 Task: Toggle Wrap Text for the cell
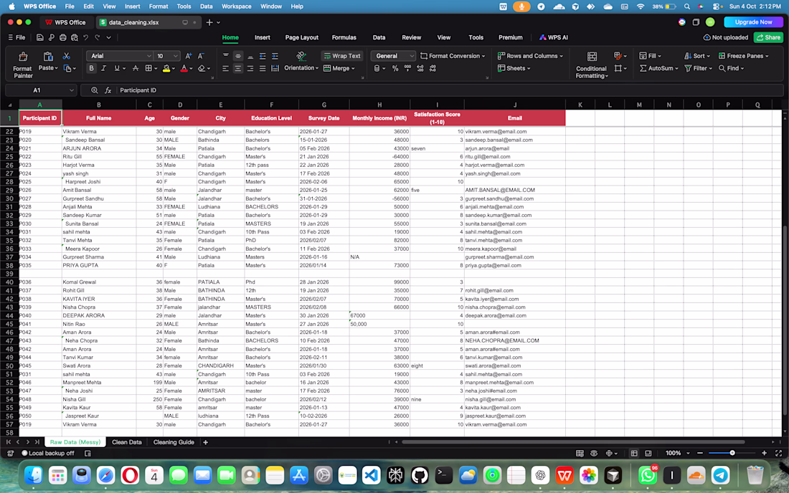pyautogui.click(x=342, y=56)
